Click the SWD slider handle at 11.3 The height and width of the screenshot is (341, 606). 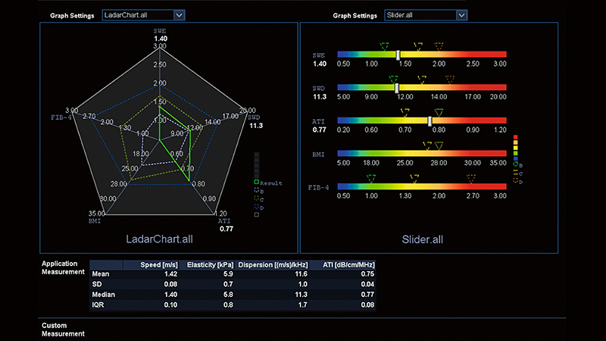point(397,87)
